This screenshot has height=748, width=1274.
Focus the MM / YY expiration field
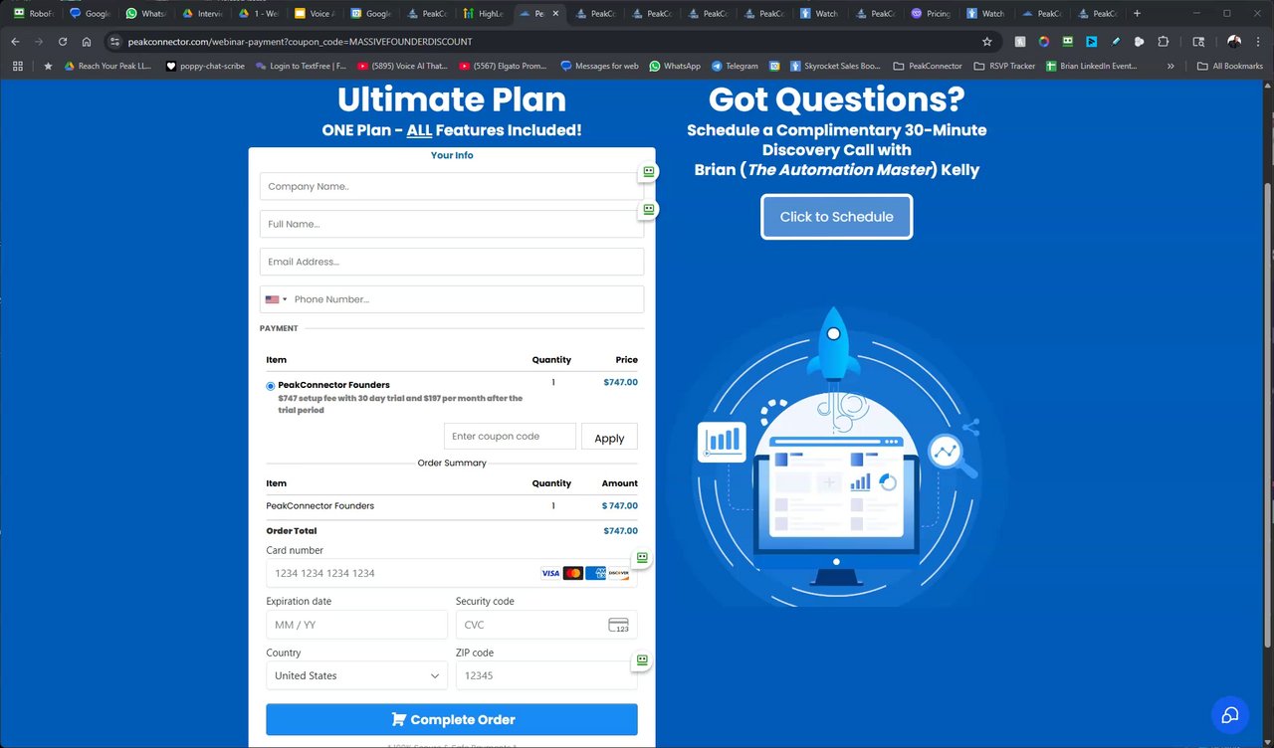pos(356,625)
